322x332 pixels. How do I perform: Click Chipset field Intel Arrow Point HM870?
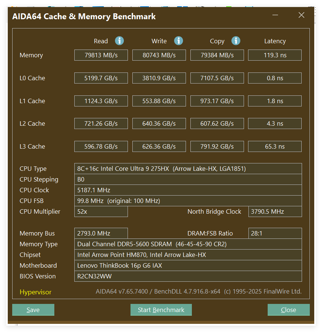(x=188, y=255)
